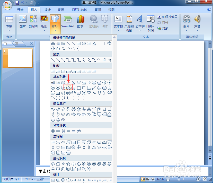
Task: Select the rounded rectangle in 矩形 section
Action: [x=58, y=71]
